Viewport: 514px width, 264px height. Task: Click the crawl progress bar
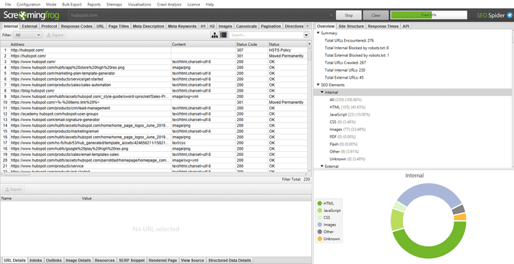point(429,15)
